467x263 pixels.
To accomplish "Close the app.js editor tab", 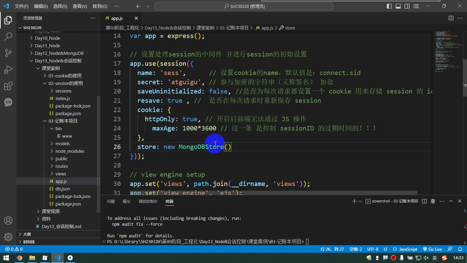I will [x=136, y=18].
